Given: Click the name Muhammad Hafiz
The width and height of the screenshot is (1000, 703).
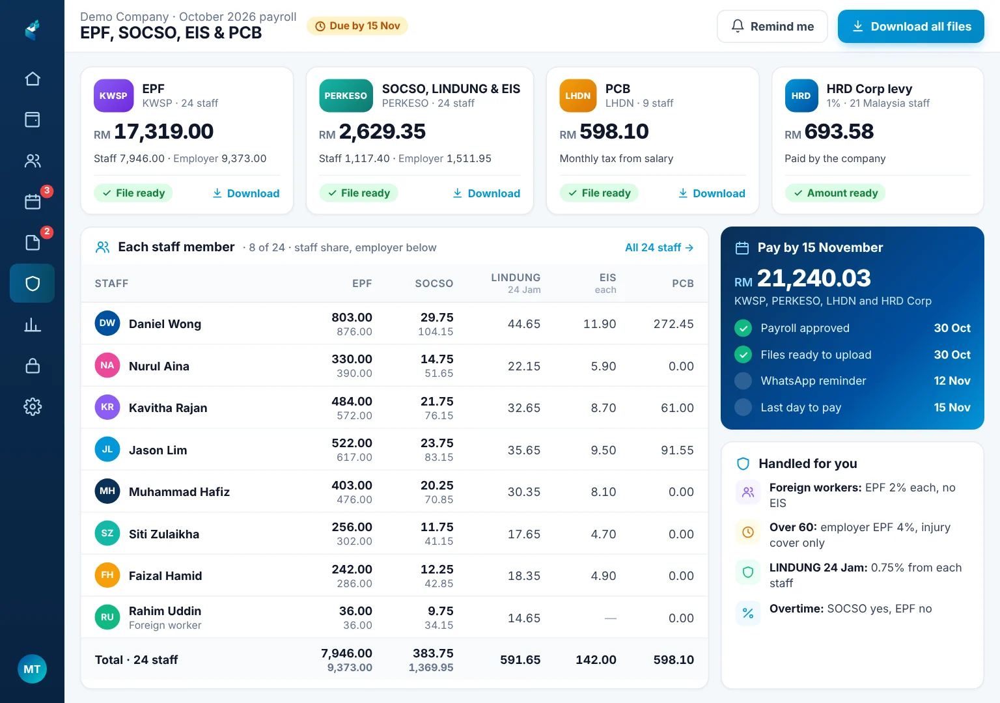Looking at the screenshot, I should click(179, 492).
